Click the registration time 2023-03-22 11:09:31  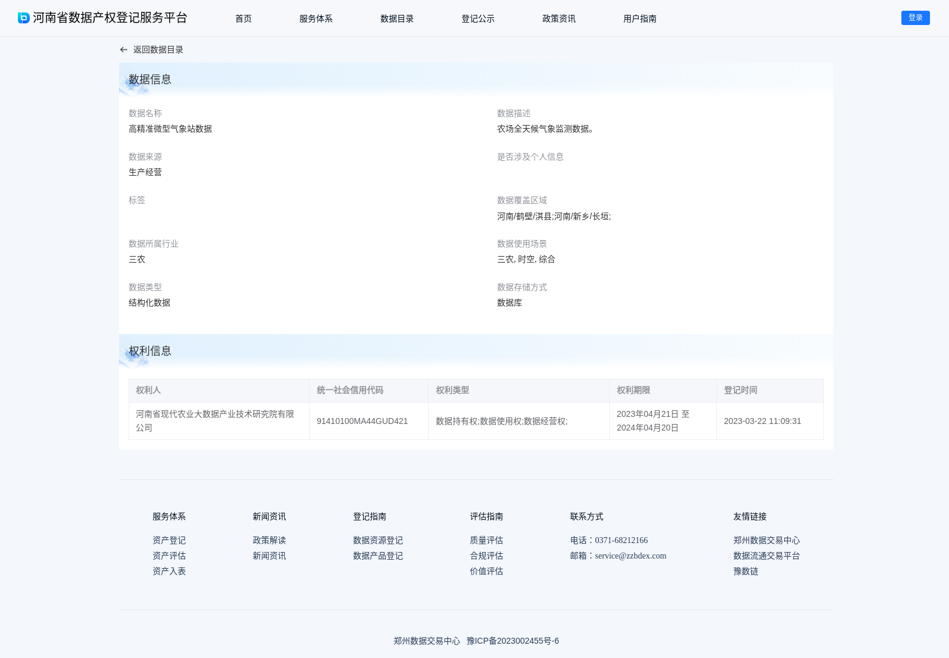[763, 421]
